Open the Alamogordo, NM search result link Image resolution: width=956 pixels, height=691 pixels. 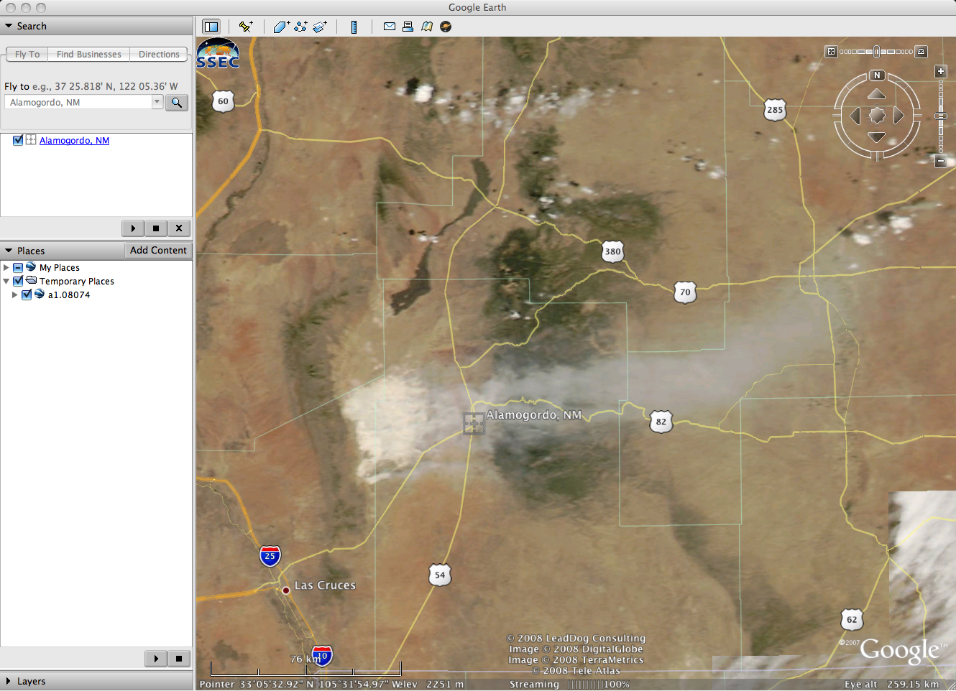[x=74, y=141]
